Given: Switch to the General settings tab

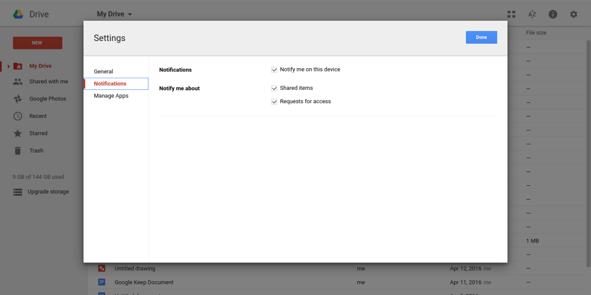Looking at the screenshot, I should [103, 71].
